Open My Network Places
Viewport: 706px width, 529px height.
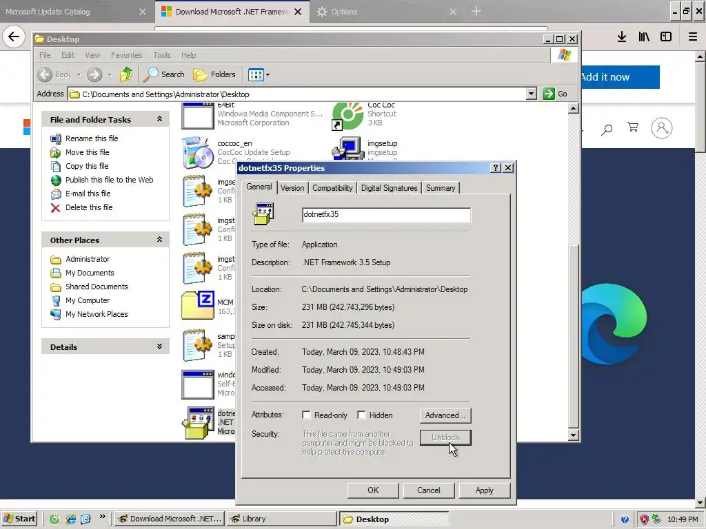97,314
